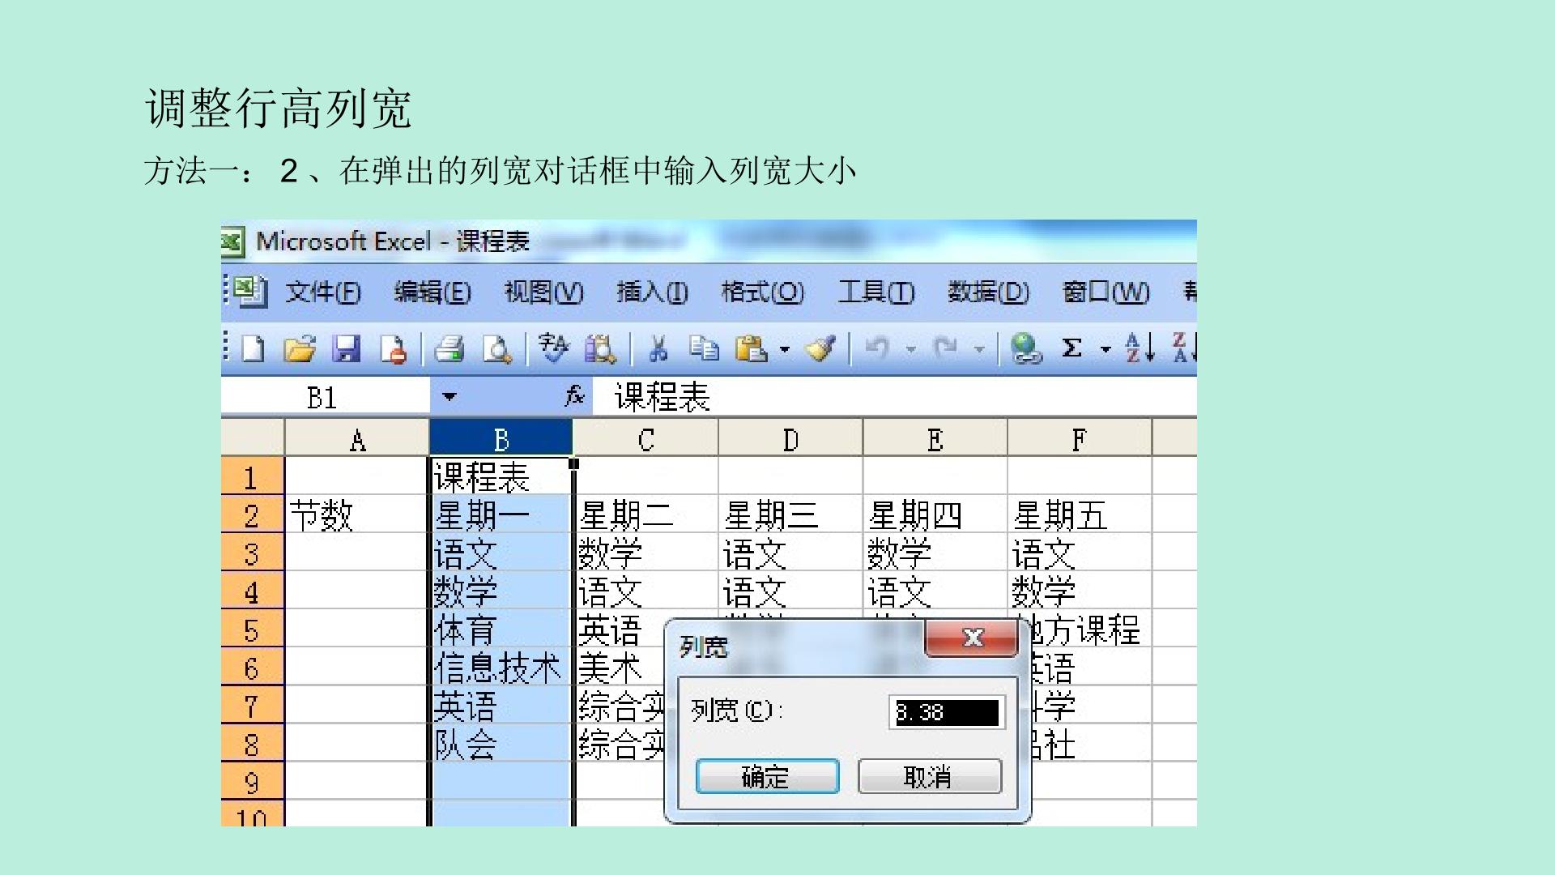Screen dimensions: 1555x875
Task: Open the 数据(D) menu
Action: (988, 292)
